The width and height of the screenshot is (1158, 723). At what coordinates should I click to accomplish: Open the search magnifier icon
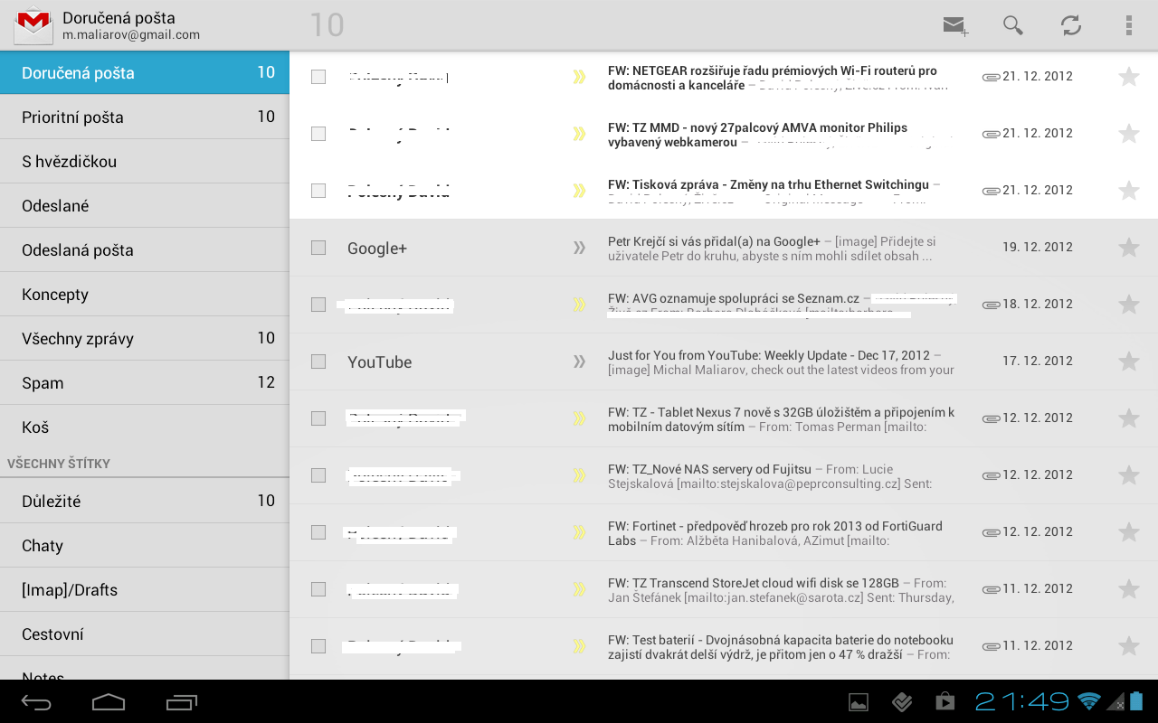1012,25
